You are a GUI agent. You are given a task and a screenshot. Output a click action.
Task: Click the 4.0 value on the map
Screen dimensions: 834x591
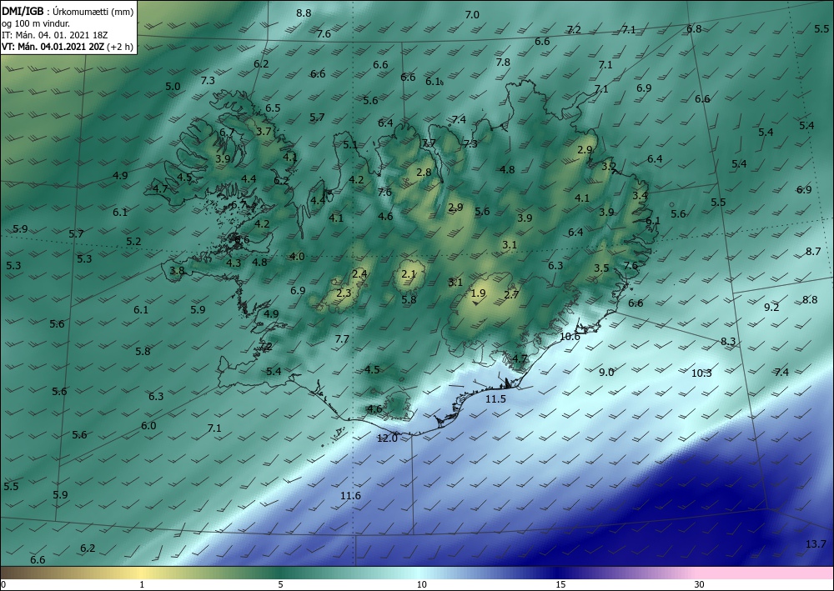point(297,256)
